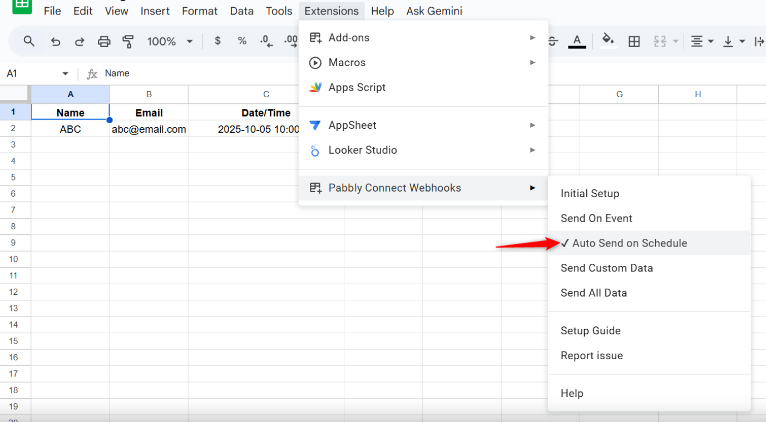The image size is (766, 422).
Task: Select column B header
Action: 149,94
